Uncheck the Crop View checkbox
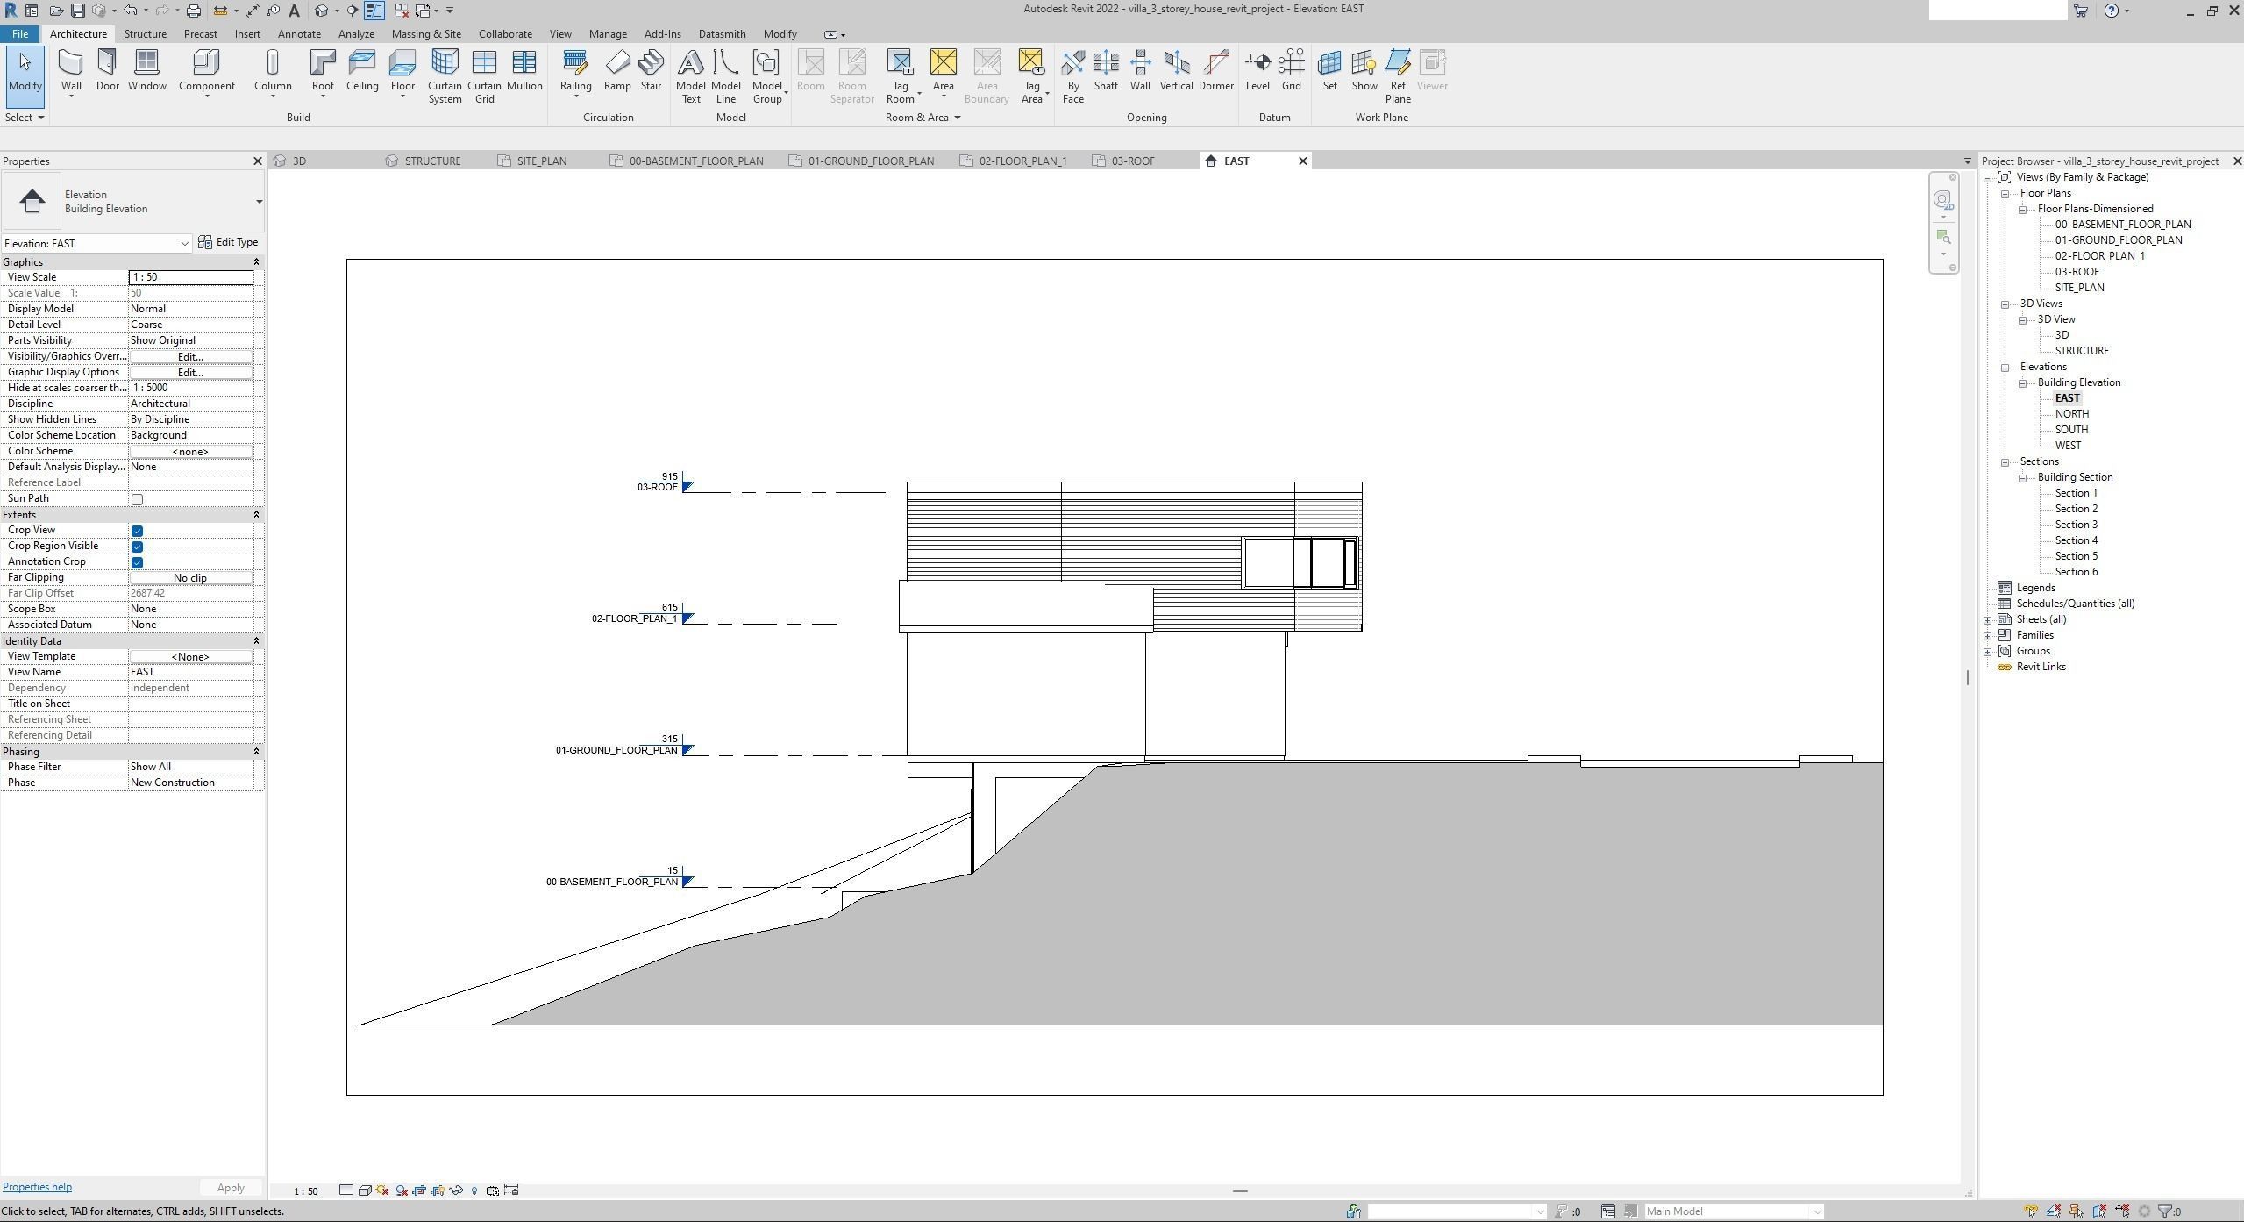The width and height of the screenshot is (2244, 1222). (137, 531)
